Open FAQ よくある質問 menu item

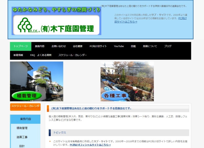tap(41, 55)
